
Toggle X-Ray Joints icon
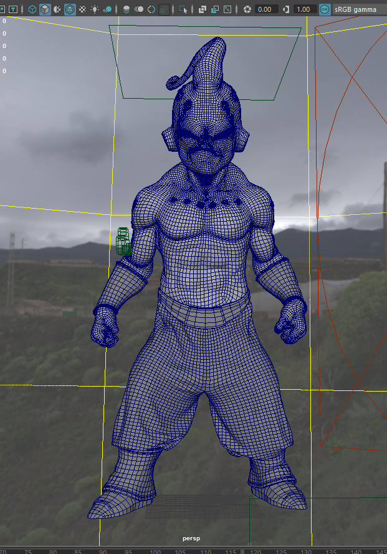227,9
